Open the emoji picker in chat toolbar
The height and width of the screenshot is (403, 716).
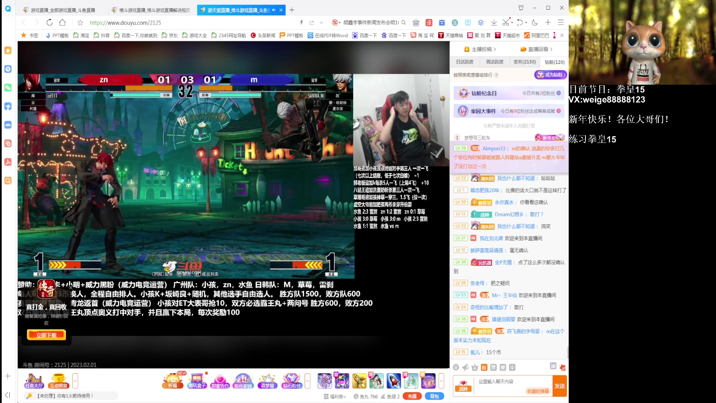point(456,368)
